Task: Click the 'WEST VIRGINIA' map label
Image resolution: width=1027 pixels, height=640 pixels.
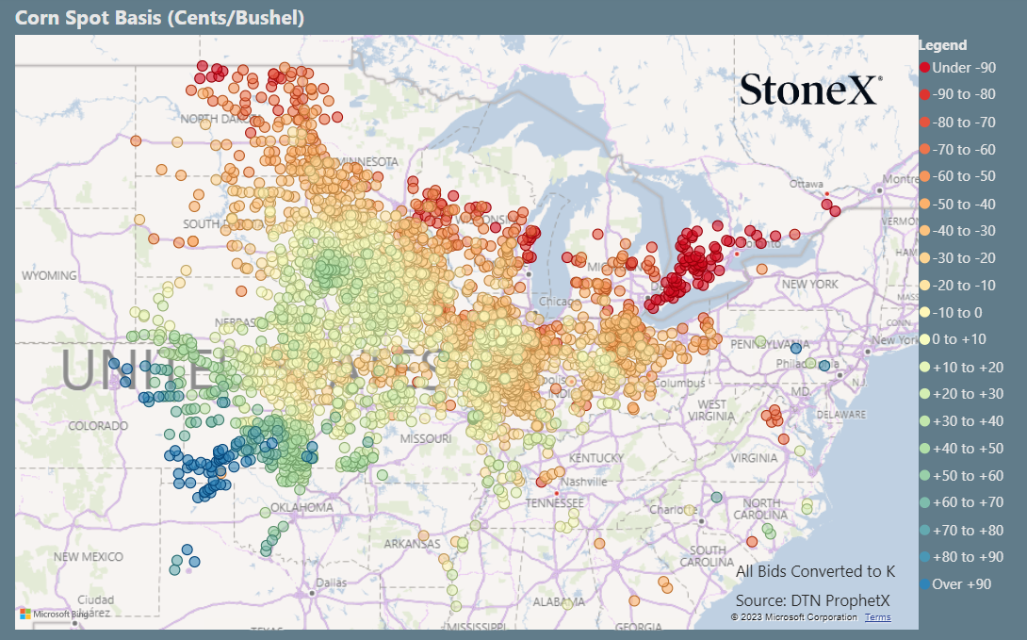Action: tap(711, 410)
